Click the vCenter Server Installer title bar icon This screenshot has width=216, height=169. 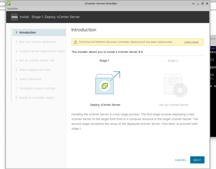8,3
